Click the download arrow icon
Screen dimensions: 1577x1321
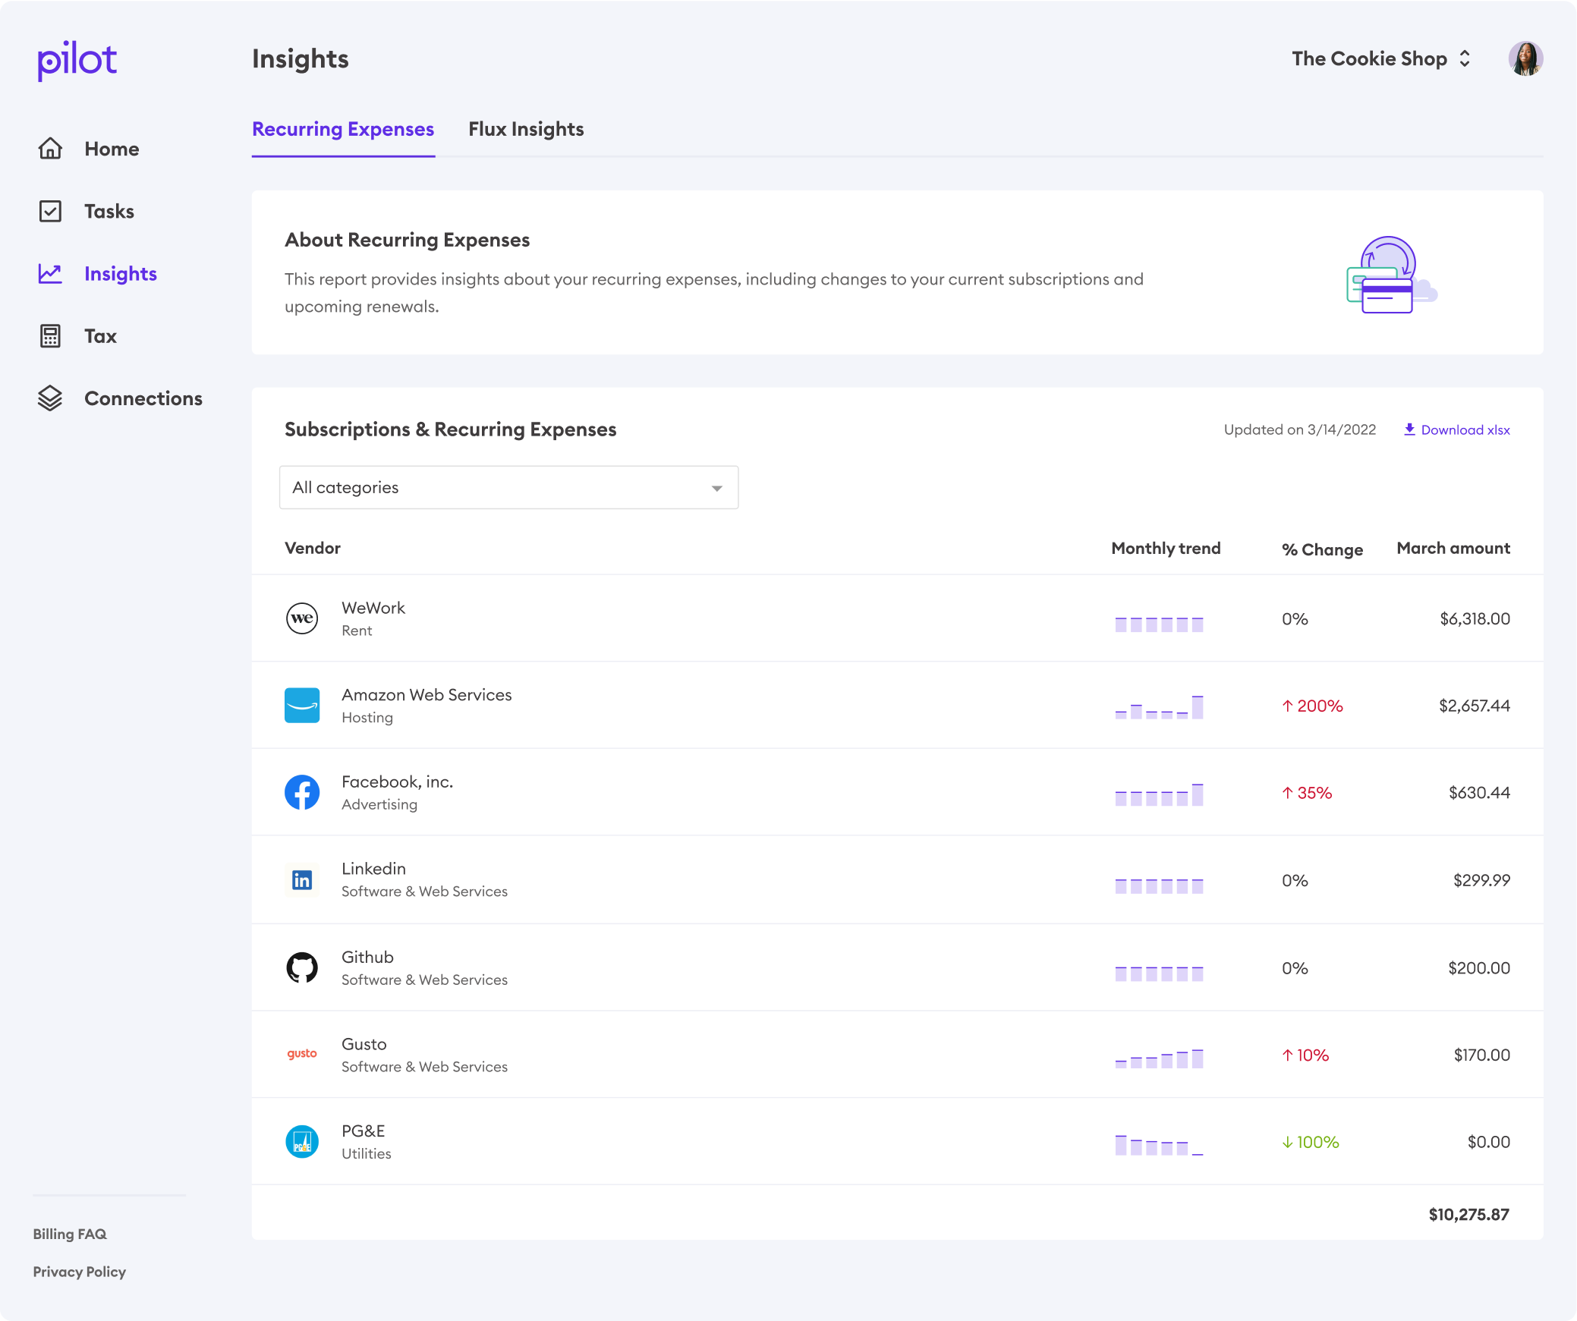click(x=1409, y=429)
